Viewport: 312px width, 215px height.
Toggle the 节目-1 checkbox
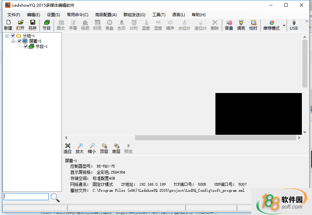26,47
